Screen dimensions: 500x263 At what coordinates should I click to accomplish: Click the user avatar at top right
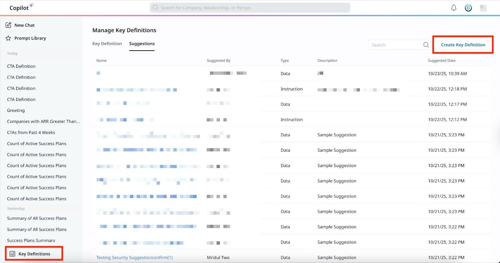tap(483, 8)
